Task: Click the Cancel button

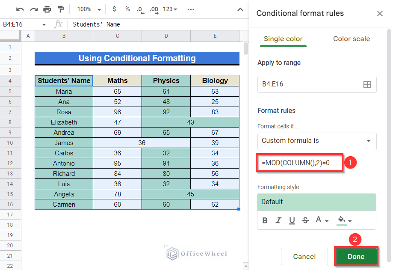Action: coord(304,256)
